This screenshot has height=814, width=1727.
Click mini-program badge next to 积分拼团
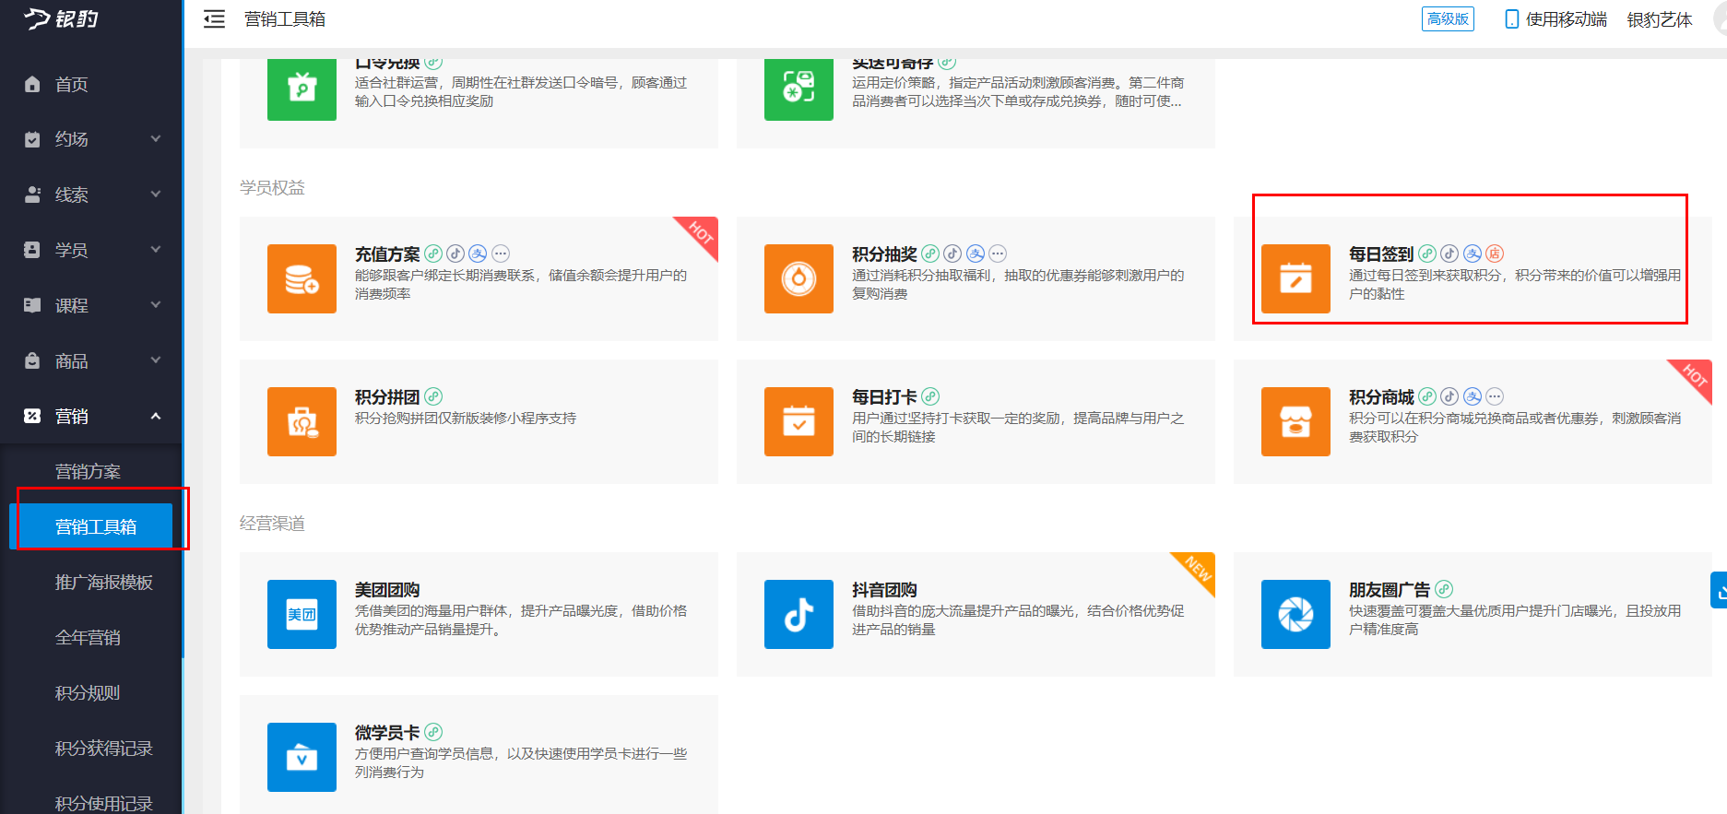click(433, 396)
